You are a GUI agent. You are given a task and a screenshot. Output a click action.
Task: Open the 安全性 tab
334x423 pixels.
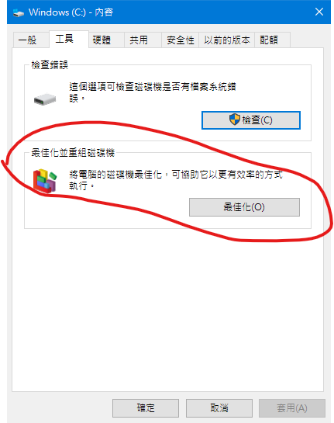pos(181,40)
